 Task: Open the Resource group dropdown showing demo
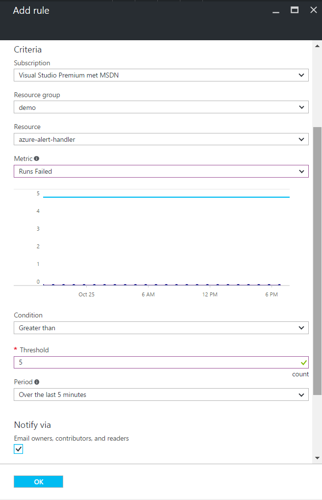pyautogui.click(x=161, y=107)
